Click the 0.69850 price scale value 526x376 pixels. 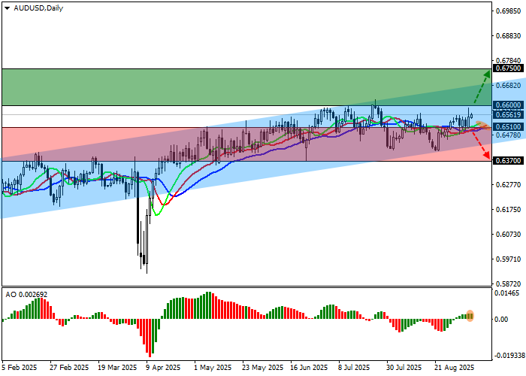509,11
